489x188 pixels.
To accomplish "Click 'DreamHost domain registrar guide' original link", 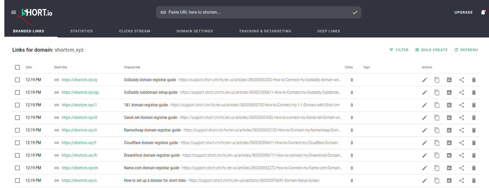I will [152, 155].
